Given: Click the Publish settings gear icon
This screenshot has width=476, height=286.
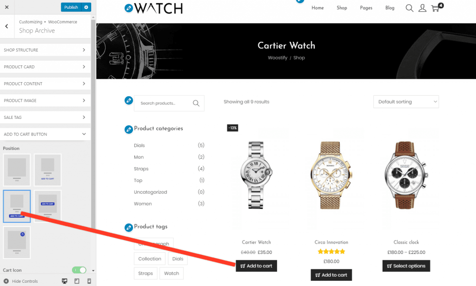Looking at the screenshot, I should click(x=86, y=7).
